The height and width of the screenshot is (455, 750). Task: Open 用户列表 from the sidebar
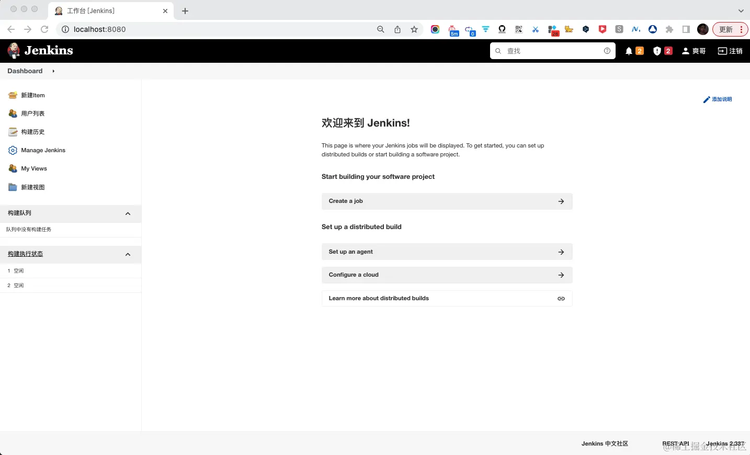33,113
